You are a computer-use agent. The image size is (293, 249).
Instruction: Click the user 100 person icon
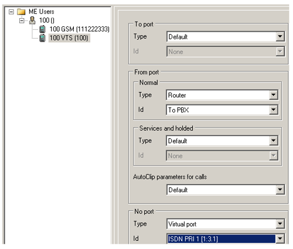pos(32,21)
